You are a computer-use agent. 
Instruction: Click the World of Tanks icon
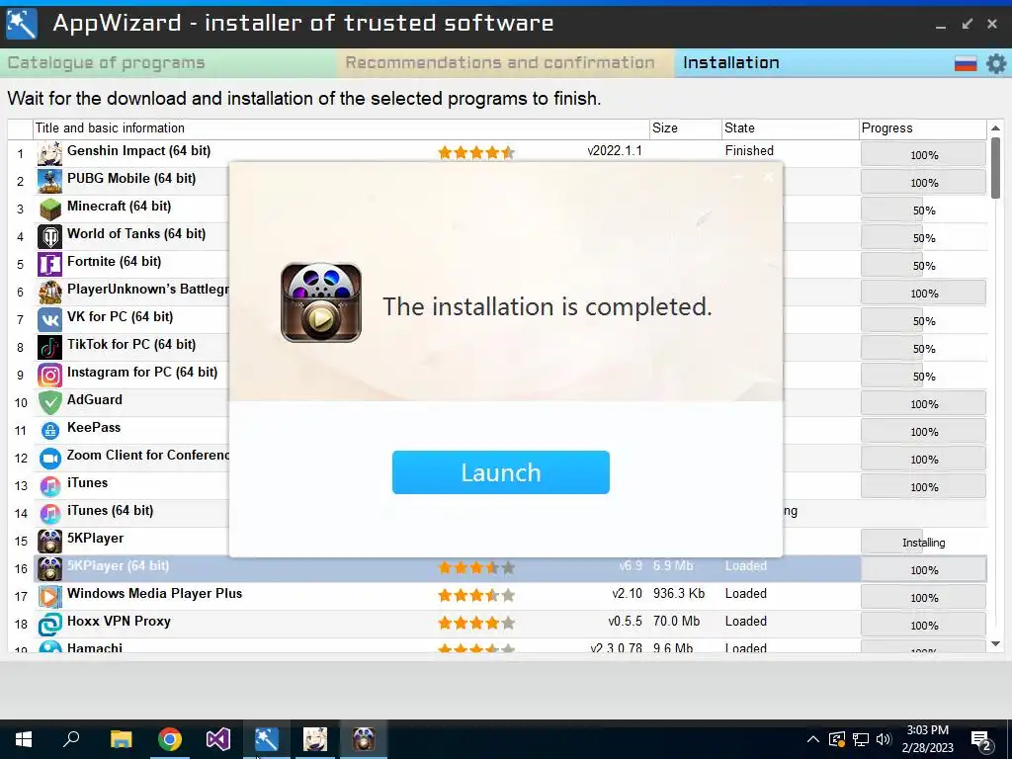coord(49,237)
